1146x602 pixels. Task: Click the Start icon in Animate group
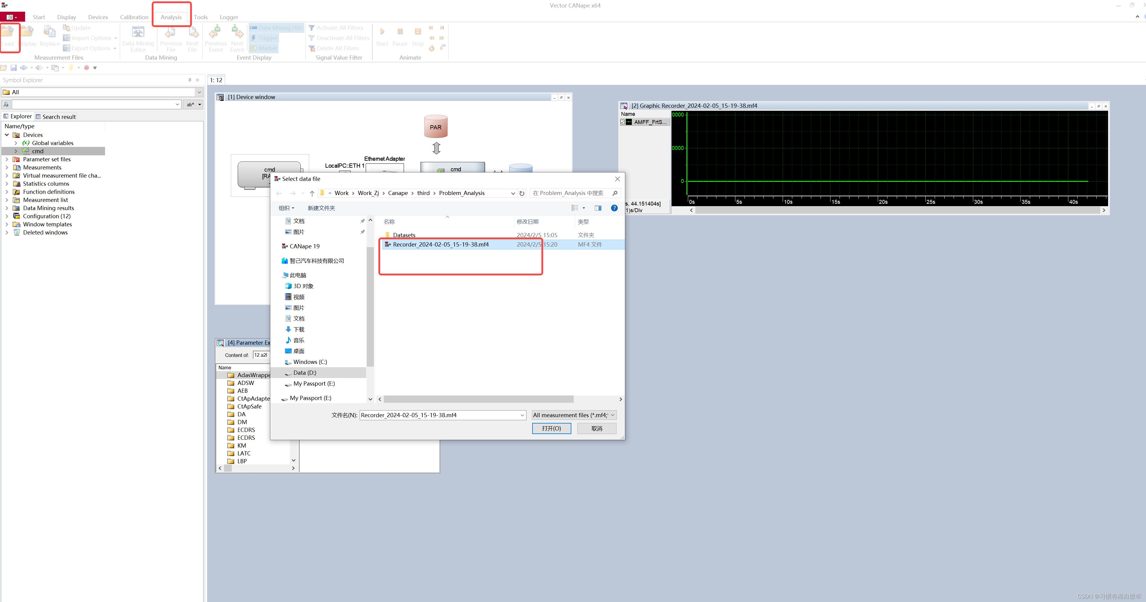pos(382,32)
